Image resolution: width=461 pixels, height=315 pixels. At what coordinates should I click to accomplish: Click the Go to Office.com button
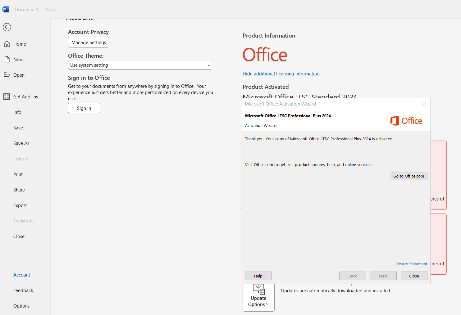409,176
